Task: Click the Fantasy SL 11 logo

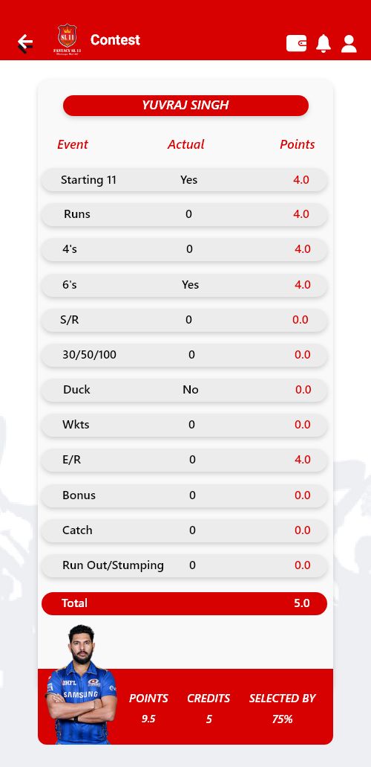Action: 68,39
